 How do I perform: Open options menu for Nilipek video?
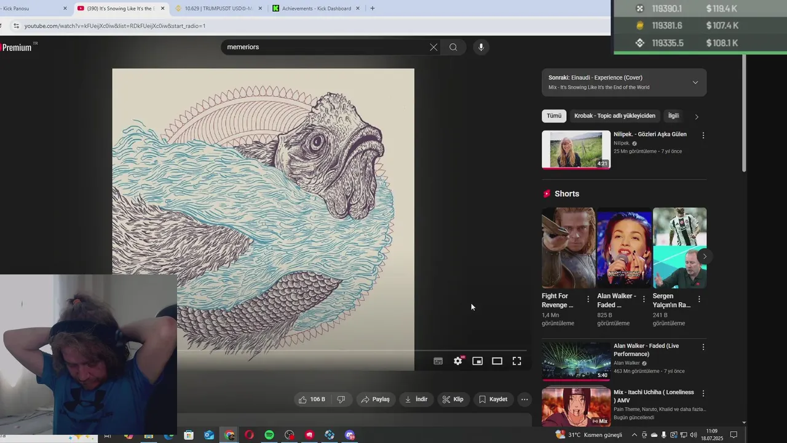pyautogui.click(x=703, y=135)
